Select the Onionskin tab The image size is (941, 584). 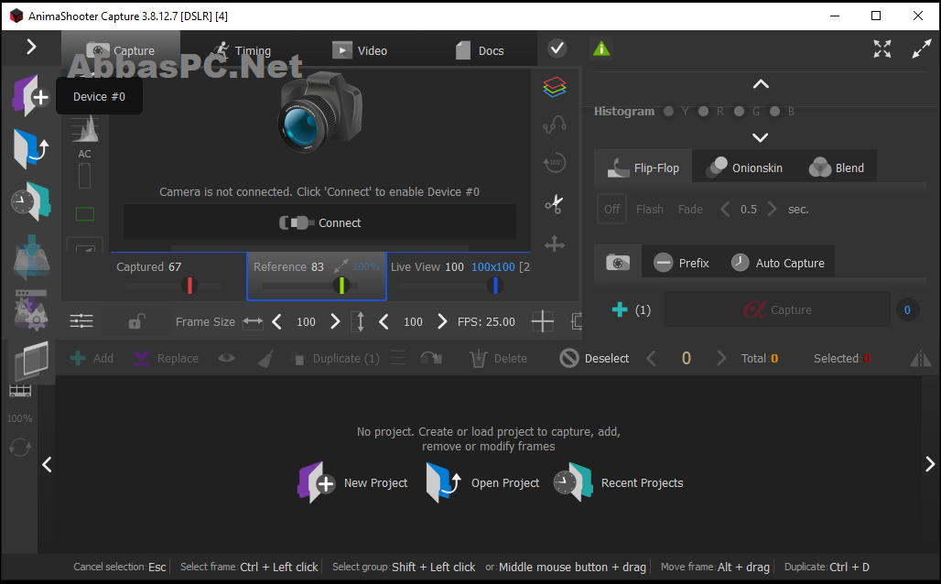coord(744,168)
